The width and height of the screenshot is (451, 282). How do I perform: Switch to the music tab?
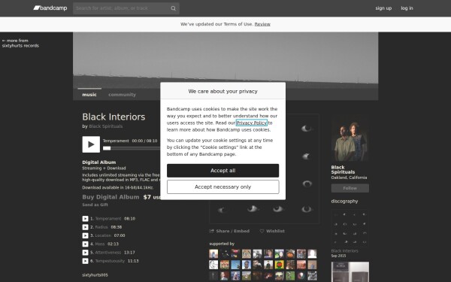coord(89,95)
